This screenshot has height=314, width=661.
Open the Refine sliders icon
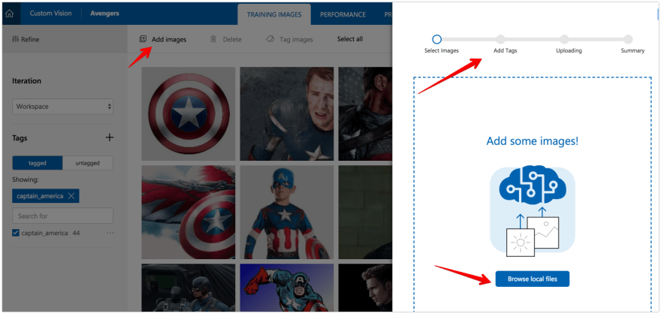click(x=16, y=40)
